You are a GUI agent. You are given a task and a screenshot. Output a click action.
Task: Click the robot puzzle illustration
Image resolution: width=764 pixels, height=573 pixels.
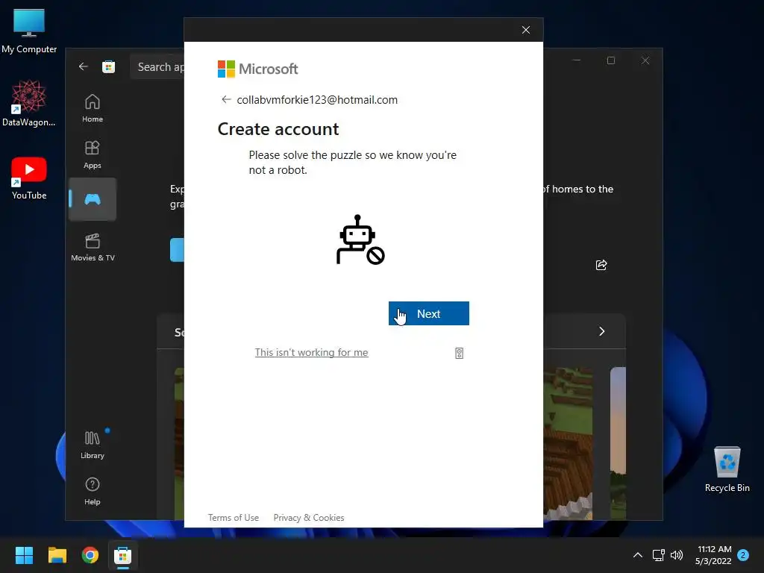click(360, 239)
